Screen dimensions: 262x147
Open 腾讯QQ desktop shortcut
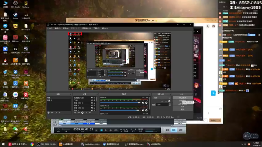5,62
